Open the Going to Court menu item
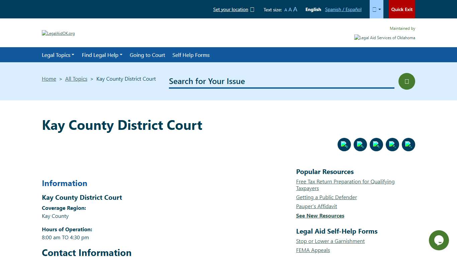This screenshot has height=257, width=457. [x=147, y=55]
